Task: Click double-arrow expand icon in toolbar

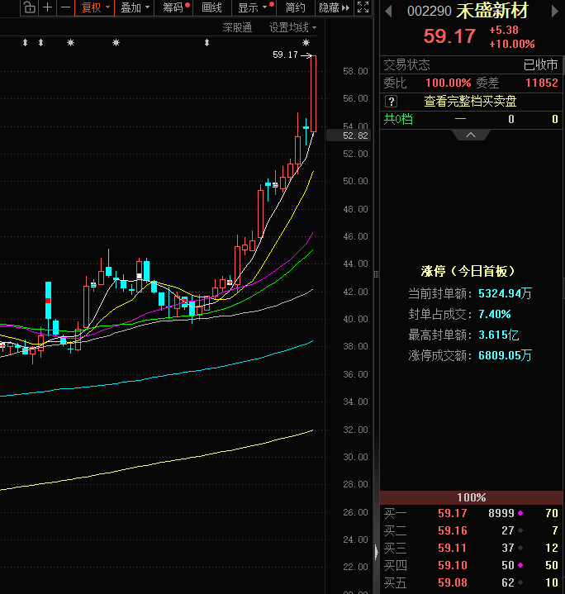Action: pos(362,8)
